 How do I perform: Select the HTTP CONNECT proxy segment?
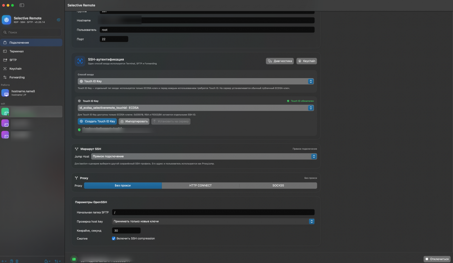200,185
